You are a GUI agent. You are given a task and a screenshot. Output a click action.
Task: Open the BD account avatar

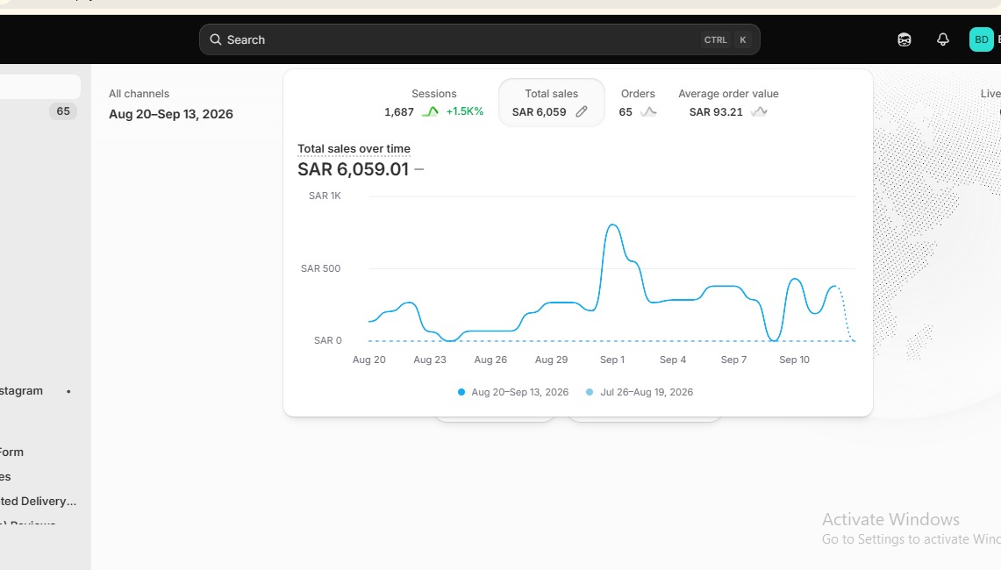click(x=981, y=39)
